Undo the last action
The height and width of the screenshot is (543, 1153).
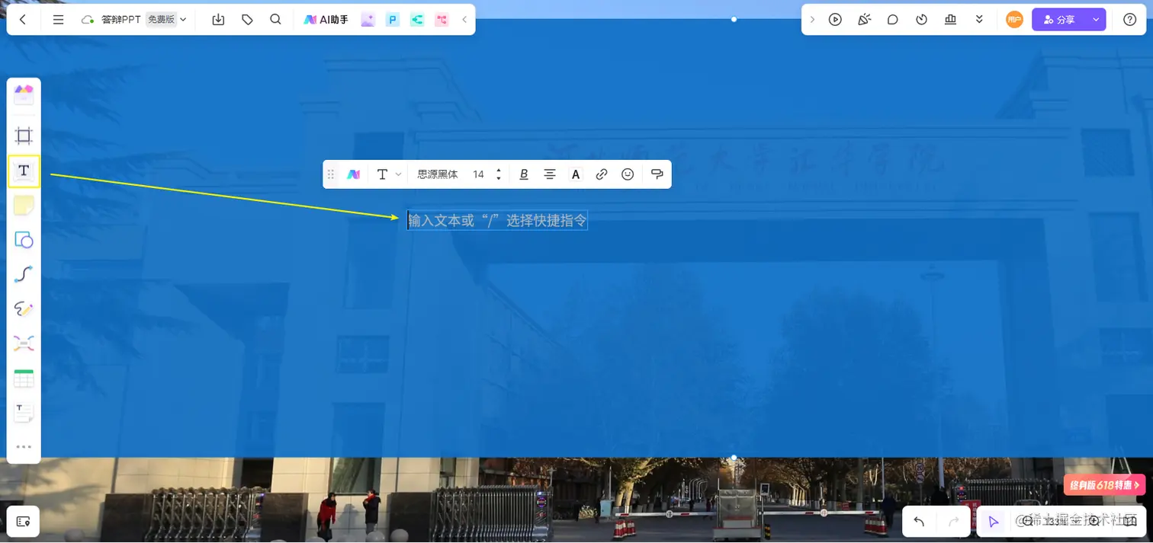919,522
